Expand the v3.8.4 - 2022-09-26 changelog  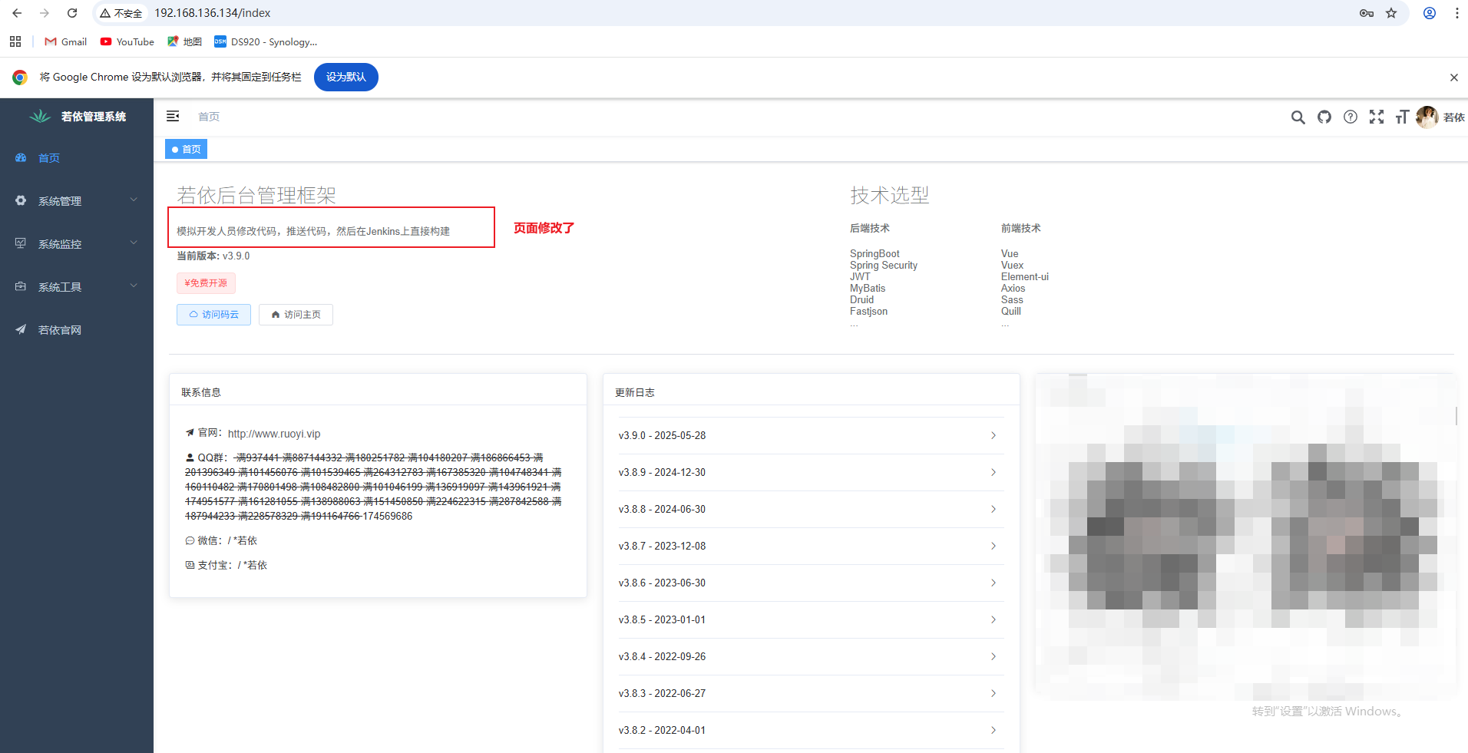coord(811,656)
